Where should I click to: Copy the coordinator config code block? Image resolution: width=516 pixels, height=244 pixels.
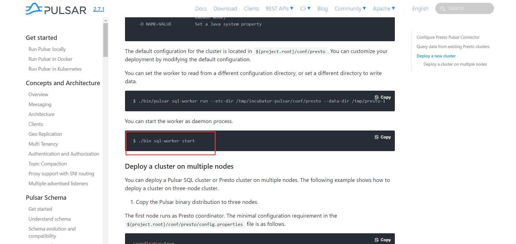click(383, 240)
